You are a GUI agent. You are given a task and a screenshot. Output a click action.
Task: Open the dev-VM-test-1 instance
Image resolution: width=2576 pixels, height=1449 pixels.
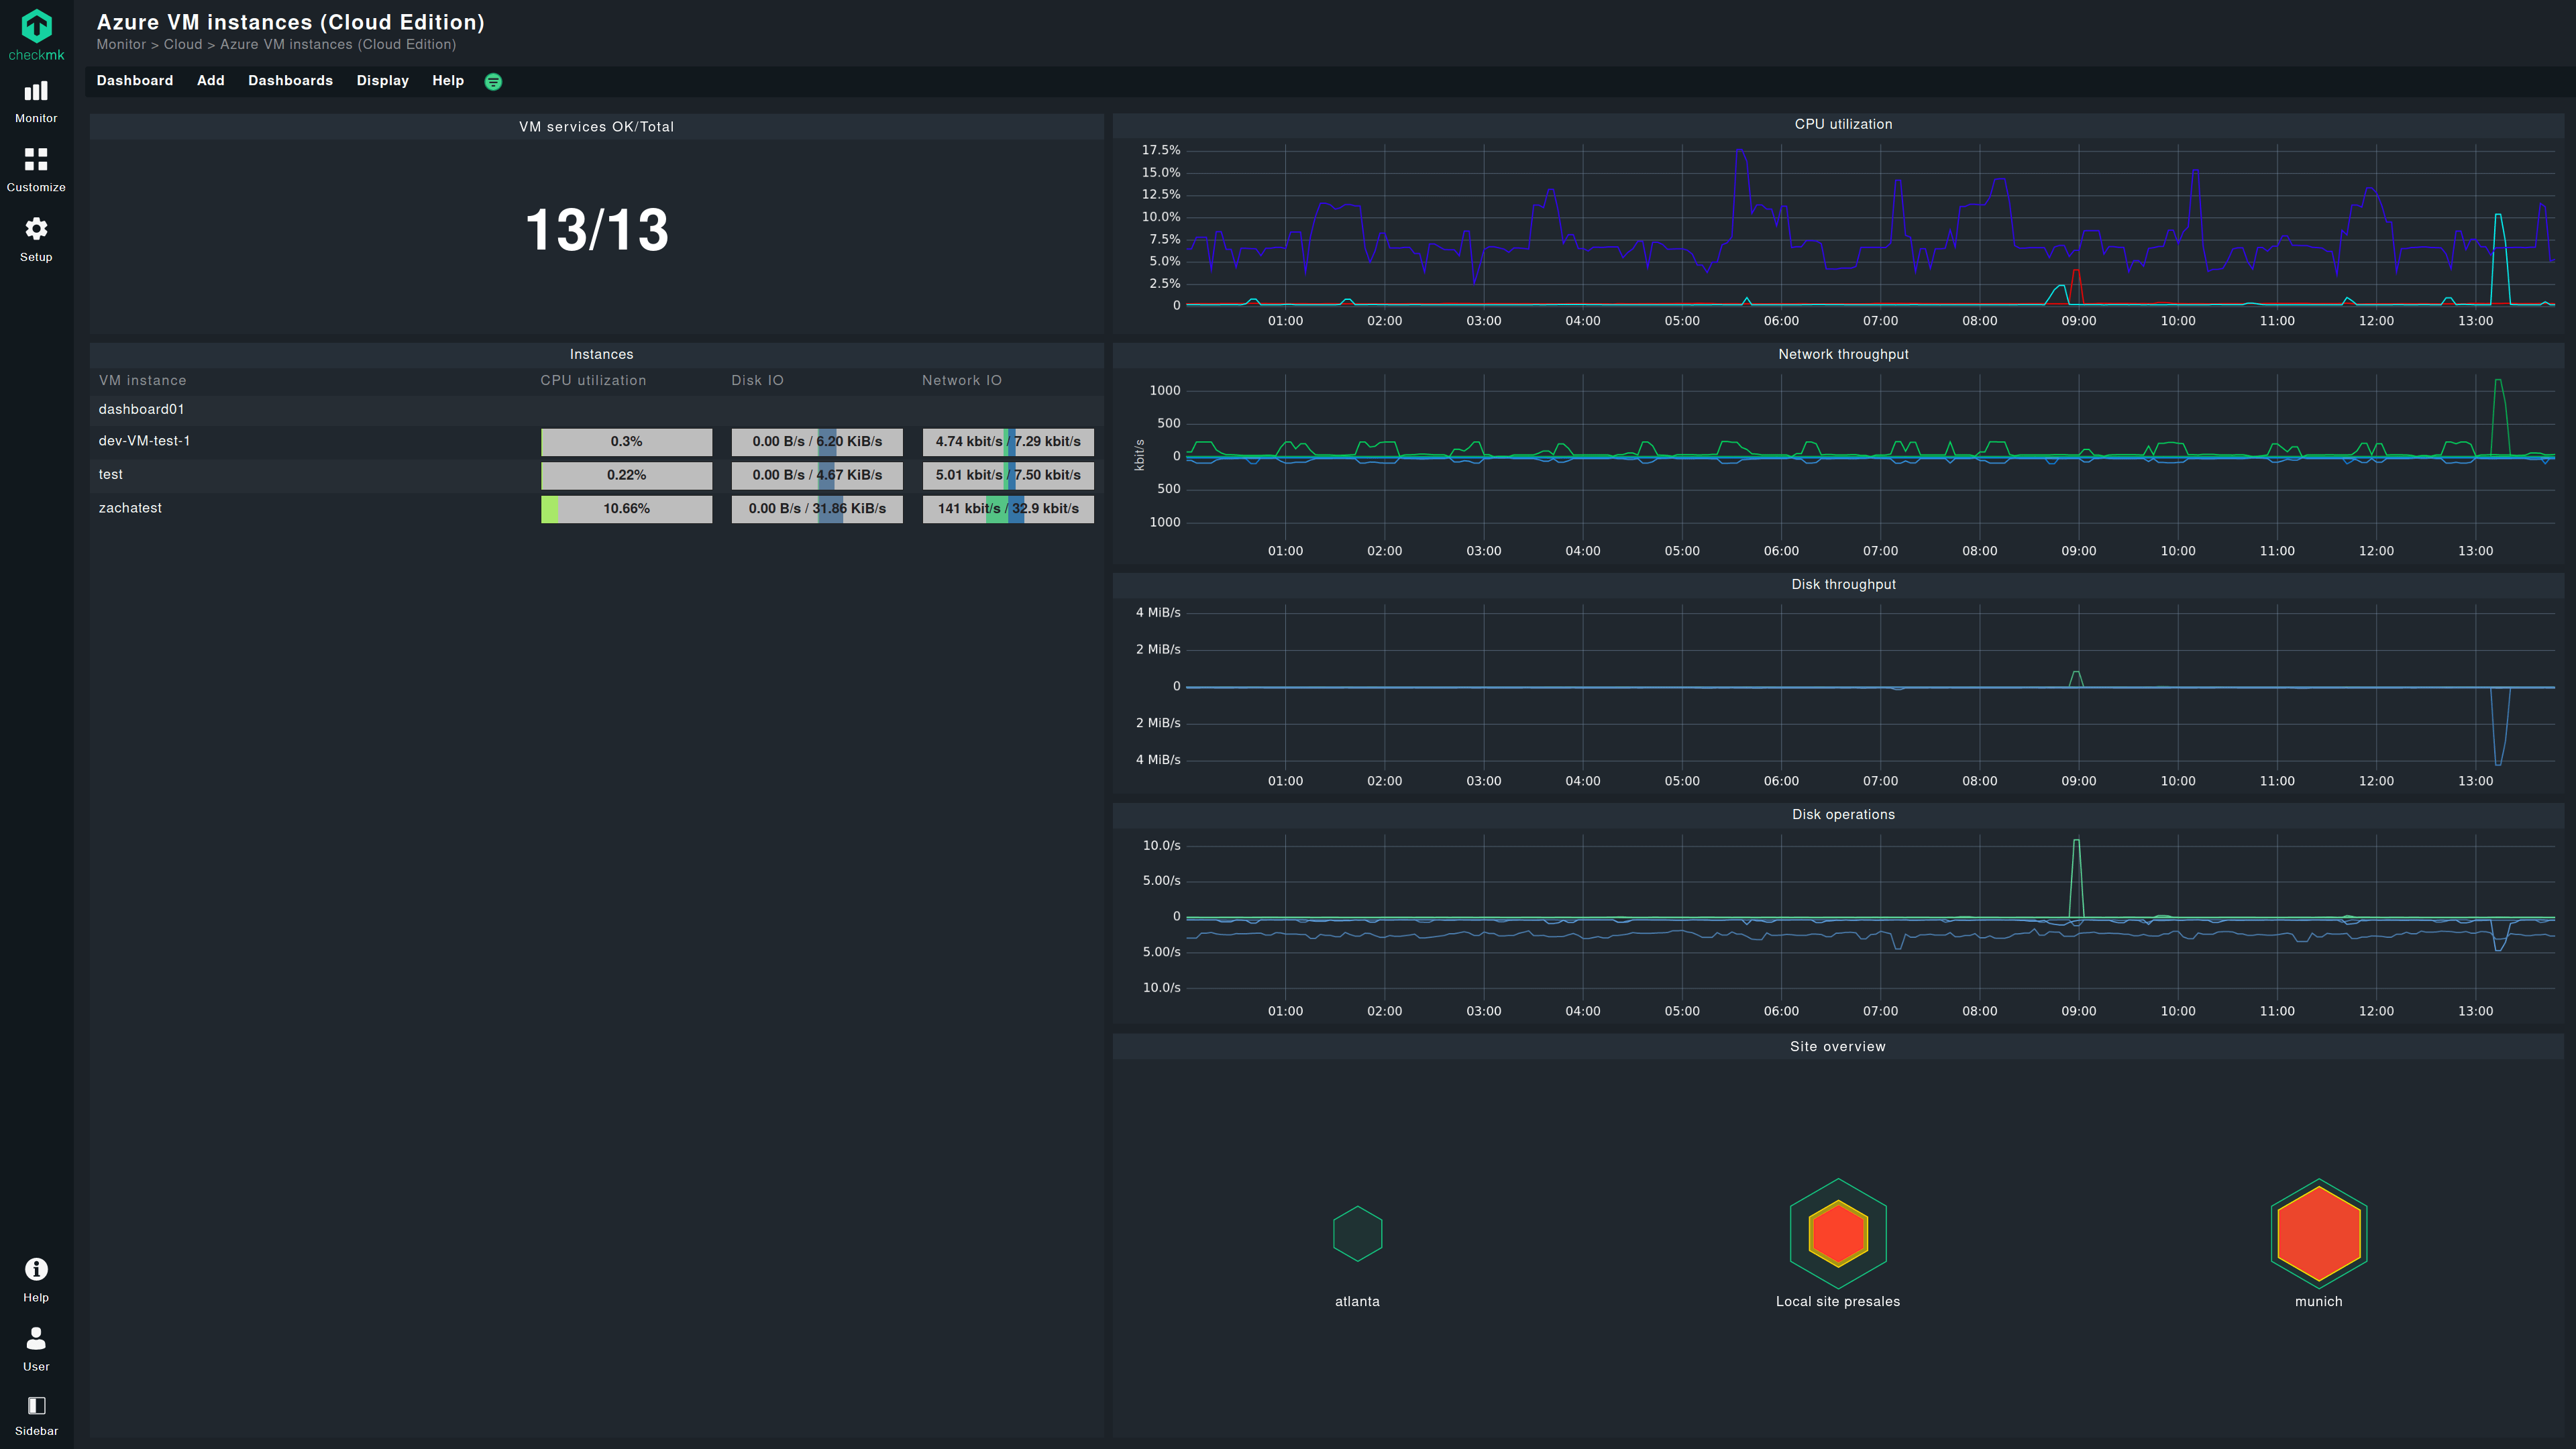[x=144, y=441]
